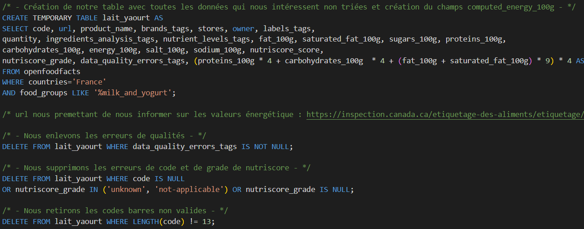The width and height of the screenshot is (584, 229).
Task: Click nutrient_levels_tags in the SELECT list
Action: 206,39
